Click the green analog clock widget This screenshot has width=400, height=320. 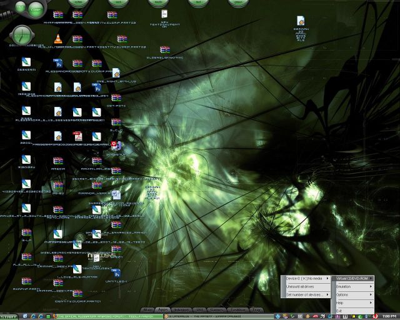point(21,35)
